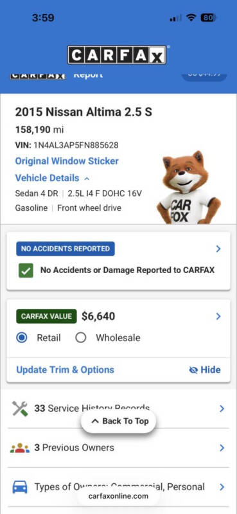Tap the Back To Top button
This screenshot has height=514, width=237.
[x=118, y=421]
